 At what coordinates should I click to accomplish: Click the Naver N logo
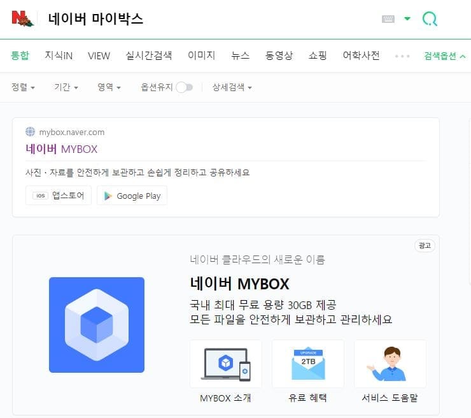click(22, 18)
